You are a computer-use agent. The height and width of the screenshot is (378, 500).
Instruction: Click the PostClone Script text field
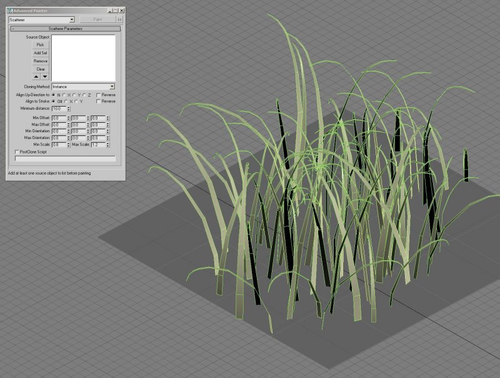[x=65, y=158]
